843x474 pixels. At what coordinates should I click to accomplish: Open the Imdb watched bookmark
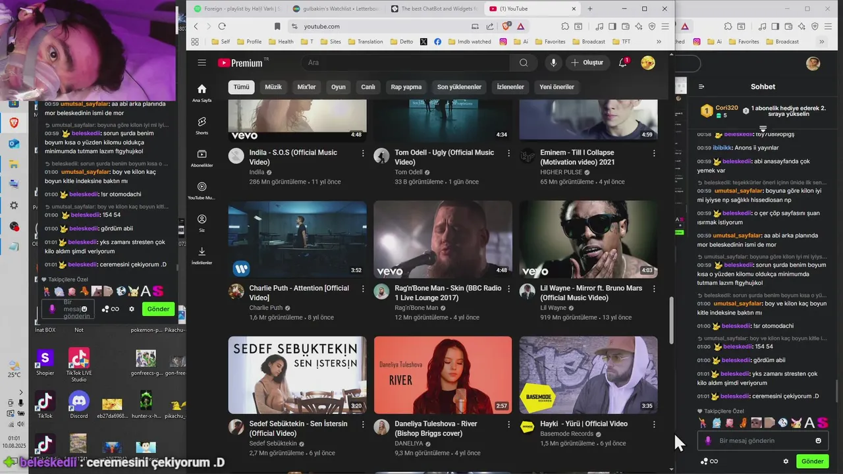(x=469, y=41)
